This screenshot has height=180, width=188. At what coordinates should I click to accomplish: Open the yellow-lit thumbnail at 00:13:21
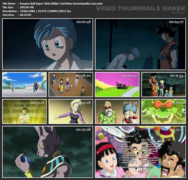point(24,111)
